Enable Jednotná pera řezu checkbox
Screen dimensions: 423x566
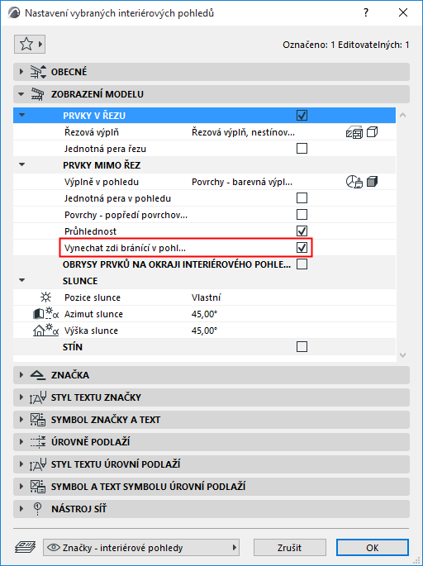(302, 149)
